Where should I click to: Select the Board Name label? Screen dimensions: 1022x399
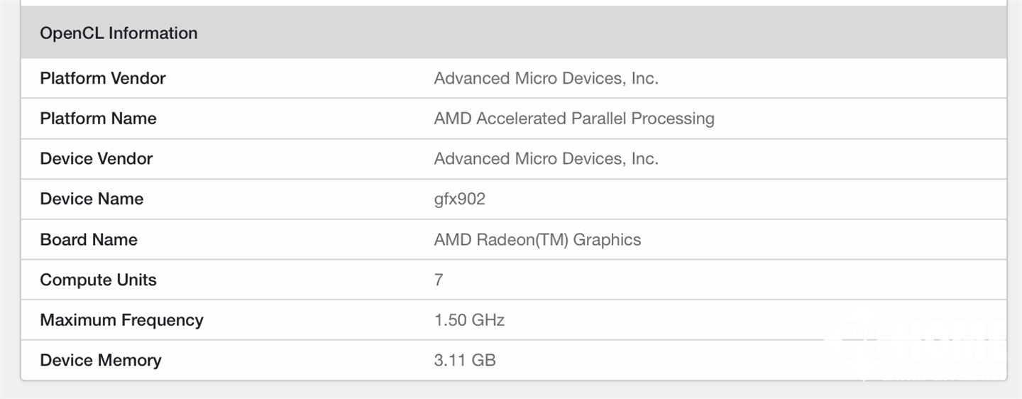(x=89, y=240)
